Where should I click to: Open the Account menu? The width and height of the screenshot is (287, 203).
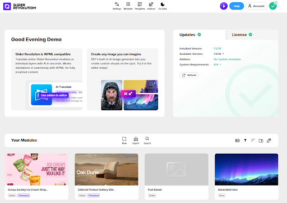256,6
